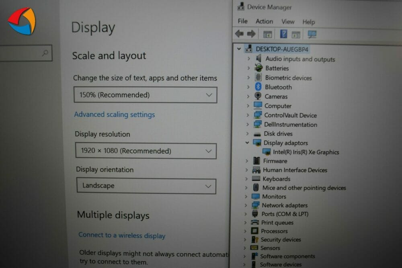
Task: Select the Software components label
Action: click(287, 256)
